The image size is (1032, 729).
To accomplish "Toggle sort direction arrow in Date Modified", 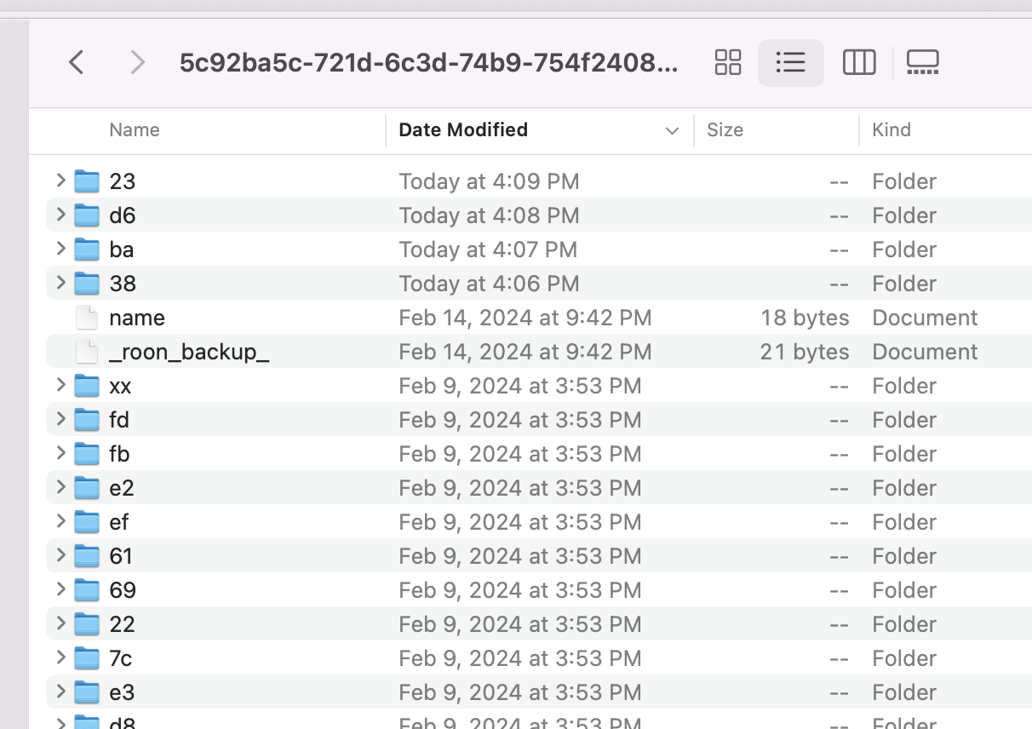I will tap(672, 131).
